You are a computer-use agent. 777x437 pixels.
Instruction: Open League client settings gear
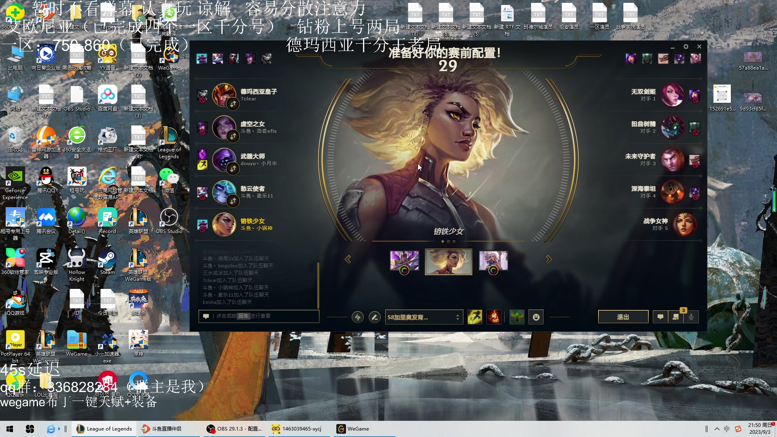tap(686, 47)
